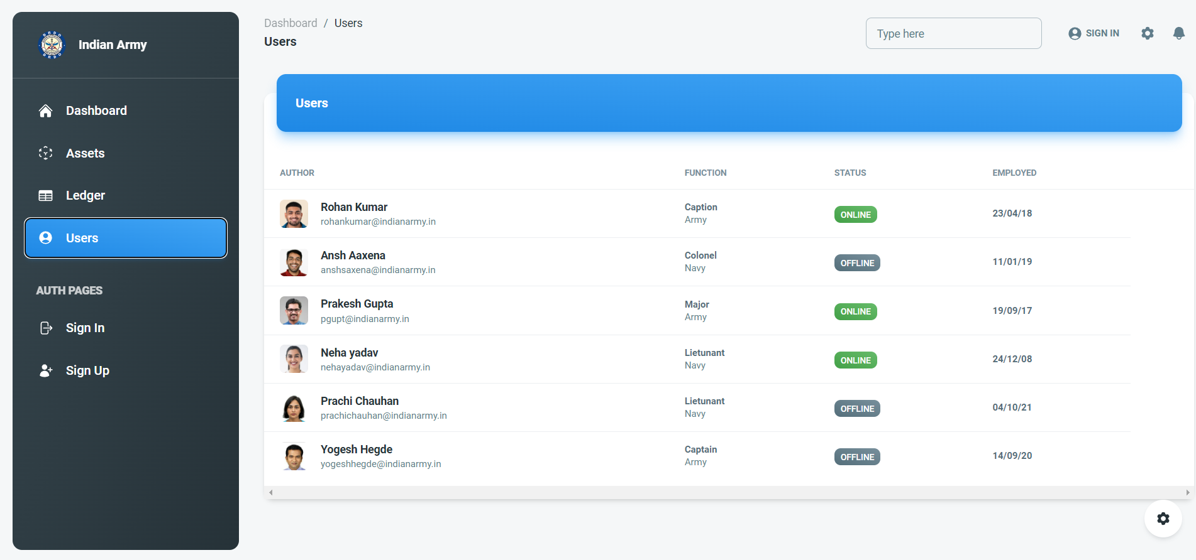Click Indian Army brand title
The width and height of the screenshot is (1196, 560).
click(x=113, y=45)
